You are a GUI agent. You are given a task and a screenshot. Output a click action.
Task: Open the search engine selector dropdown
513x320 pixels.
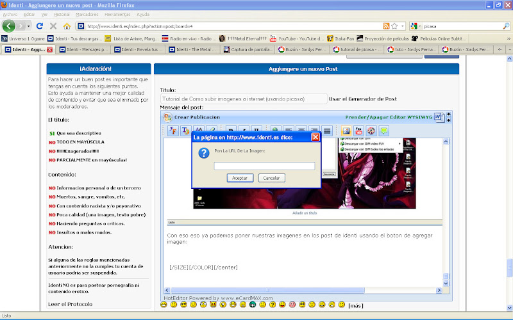(416, 26)
